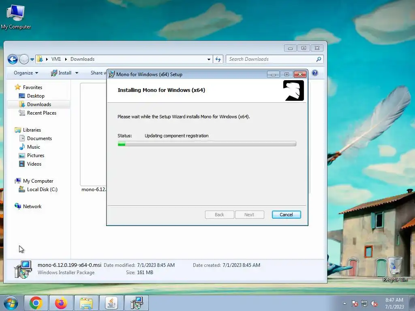This screenshot has height=311, width=415.
Task: Open Recent Places in Favorites
Action: coord(37,113)
